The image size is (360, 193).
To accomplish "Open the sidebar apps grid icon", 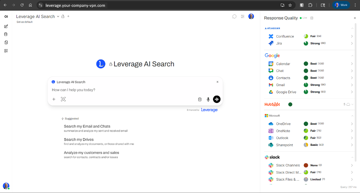I will pos(6,51).
